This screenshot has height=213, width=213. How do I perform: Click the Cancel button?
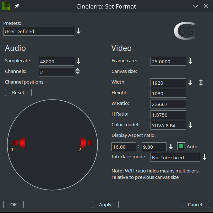(x=195, y=204)
